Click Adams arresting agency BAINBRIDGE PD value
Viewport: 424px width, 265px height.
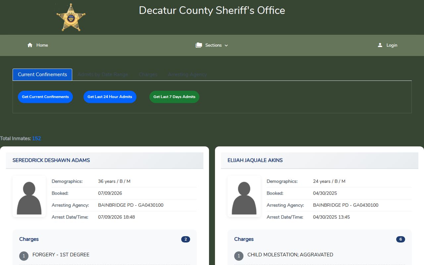131,205
